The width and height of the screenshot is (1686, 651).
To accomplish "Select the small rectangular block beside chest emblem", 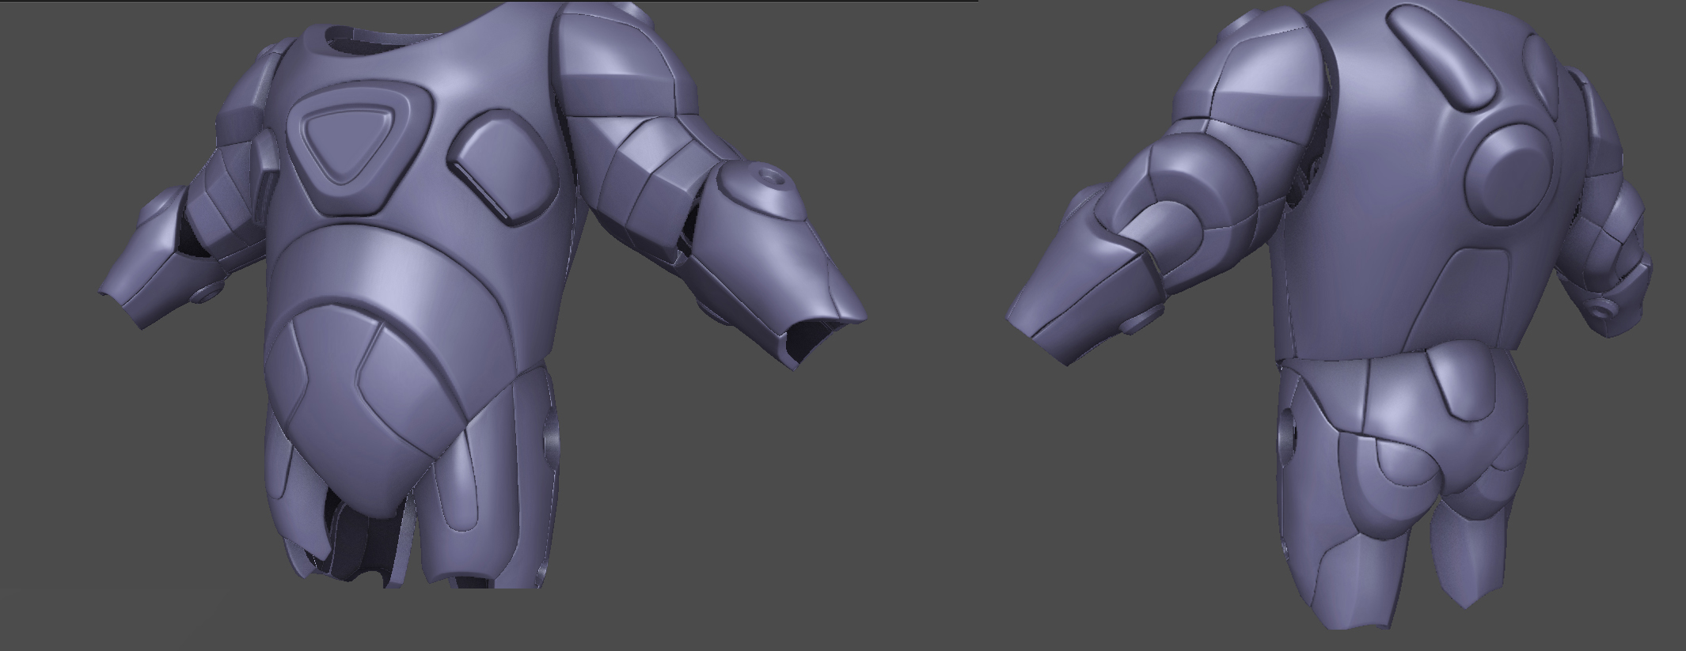I will (x=264, y=161).
